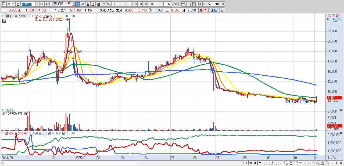
Task: Select the 초 second period tab
Action: pos(104,4)
